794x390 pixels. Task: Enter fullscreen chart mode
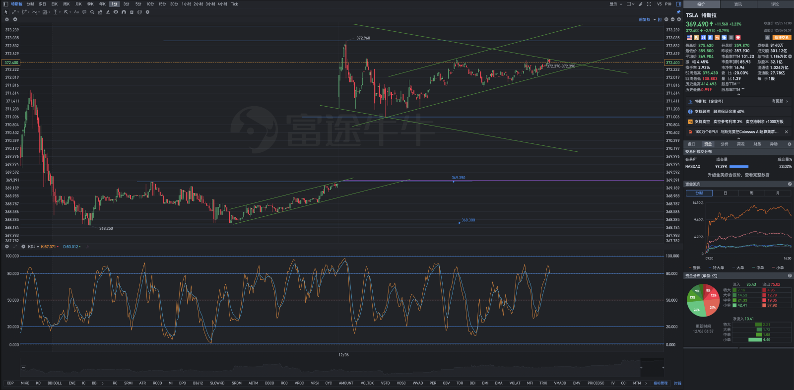tap(649, 4)
